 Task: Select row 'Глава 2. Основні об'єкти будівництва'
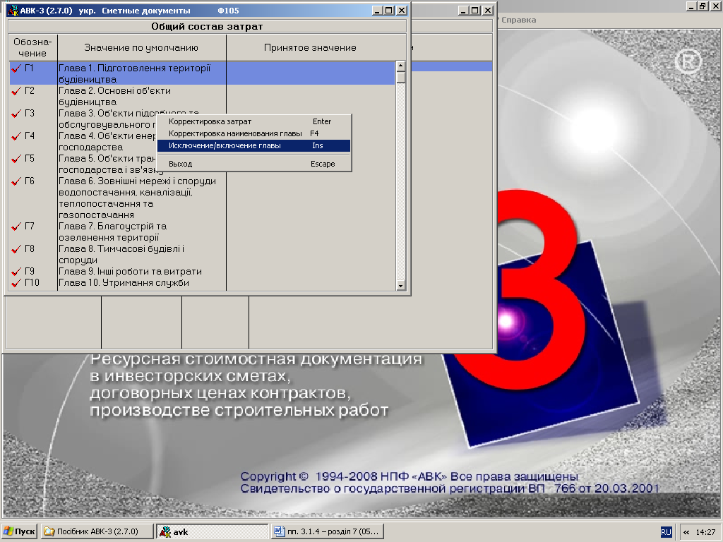point(202,96)
